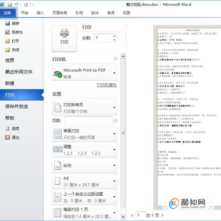Open the quick access toolbar customize arrow

tap(33, 5)
